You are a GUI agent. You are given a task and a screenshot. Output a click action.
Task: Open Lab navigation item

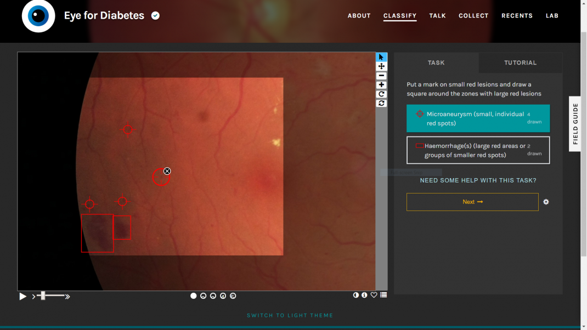(x=552, y=16)
